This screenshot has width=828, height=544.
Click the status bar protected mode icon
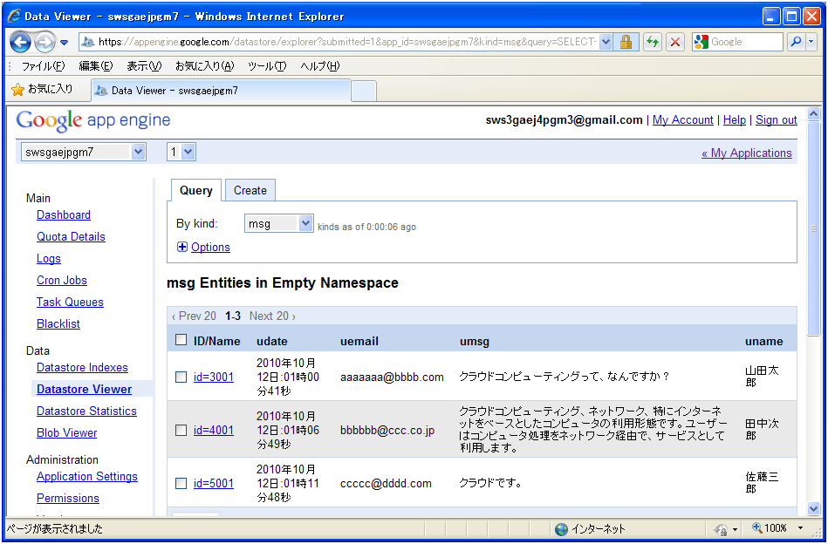point(721,529)
